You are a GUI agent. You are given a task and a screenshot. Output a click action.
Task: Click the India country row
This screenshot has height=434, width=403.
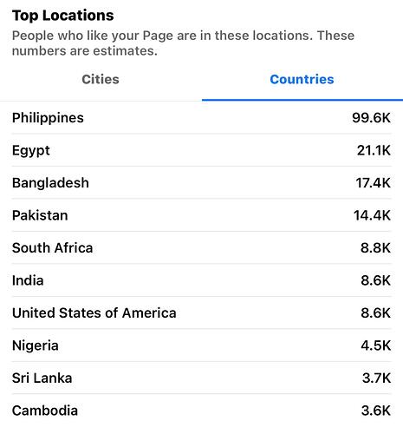[201, 280]
